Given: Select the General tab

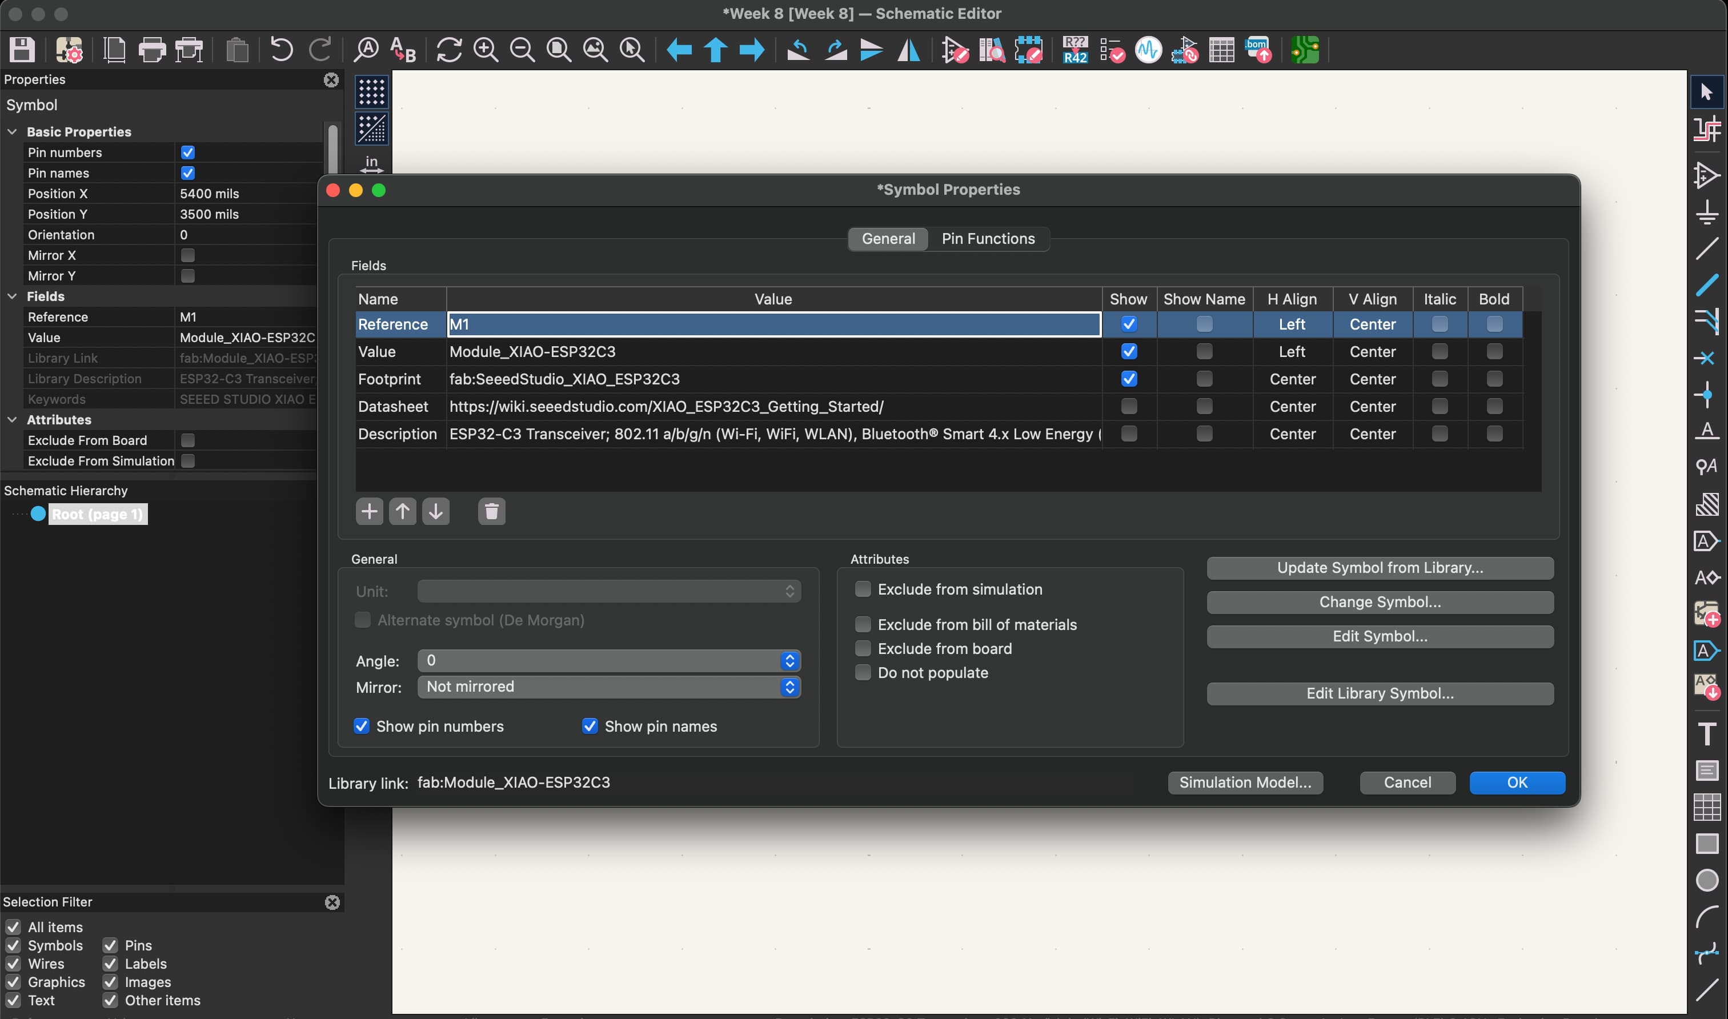Looking at the screenshot, I should tap(888, 239).
